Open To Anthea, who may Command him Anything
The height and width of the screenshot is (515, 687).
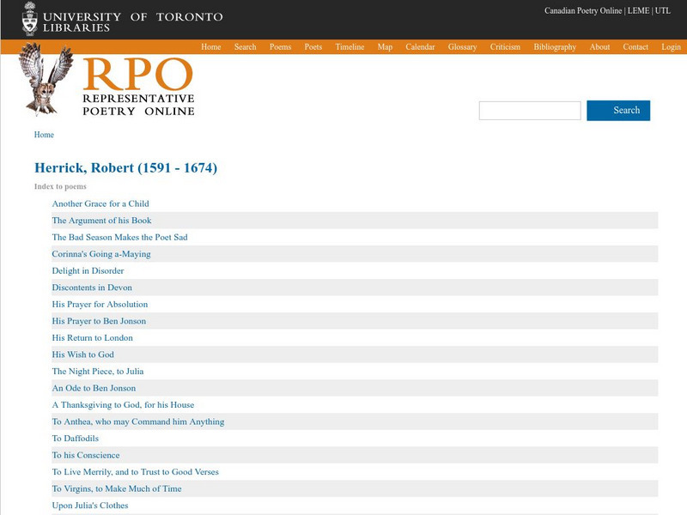pos(138,421)
